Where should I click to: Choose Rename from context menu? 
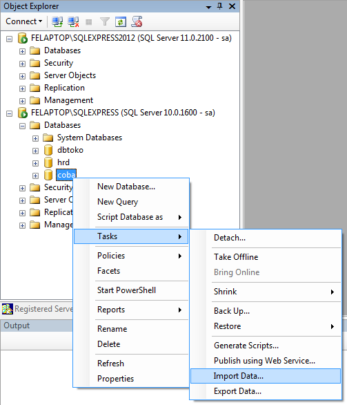tap(131, 329)
